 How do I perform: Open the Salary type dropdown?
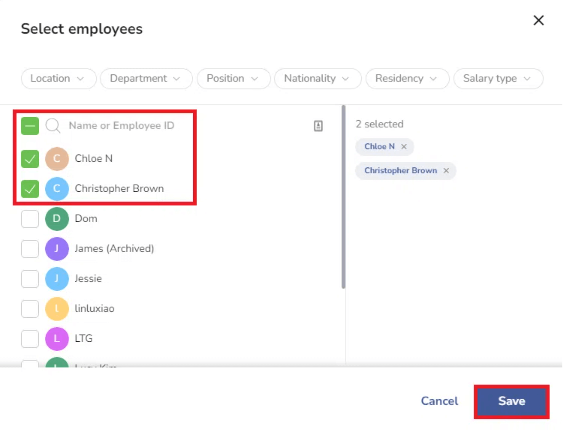click(497, 78)
